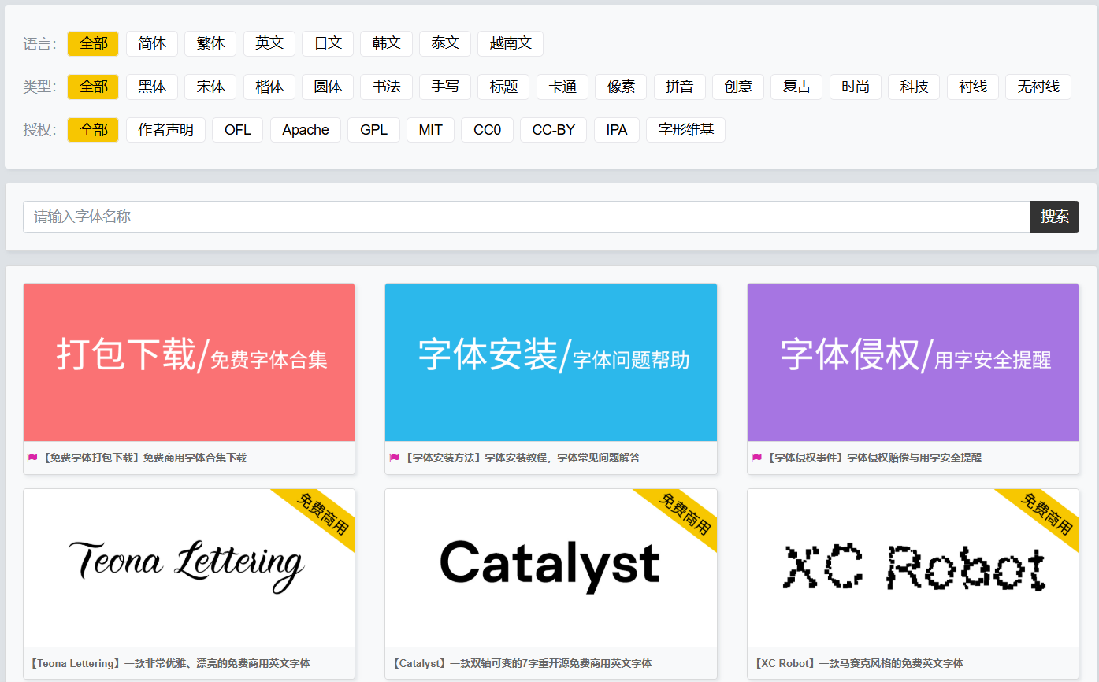The width and height of the screenshot is (1099, 682).
Task: Open the 字体侵权 copyright warning banner
Action: point(912,361)
